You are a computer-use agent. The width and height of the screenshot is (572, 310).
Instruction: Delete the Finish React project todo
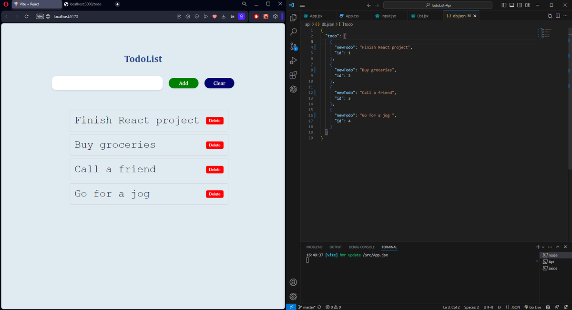tap(214, 121)
